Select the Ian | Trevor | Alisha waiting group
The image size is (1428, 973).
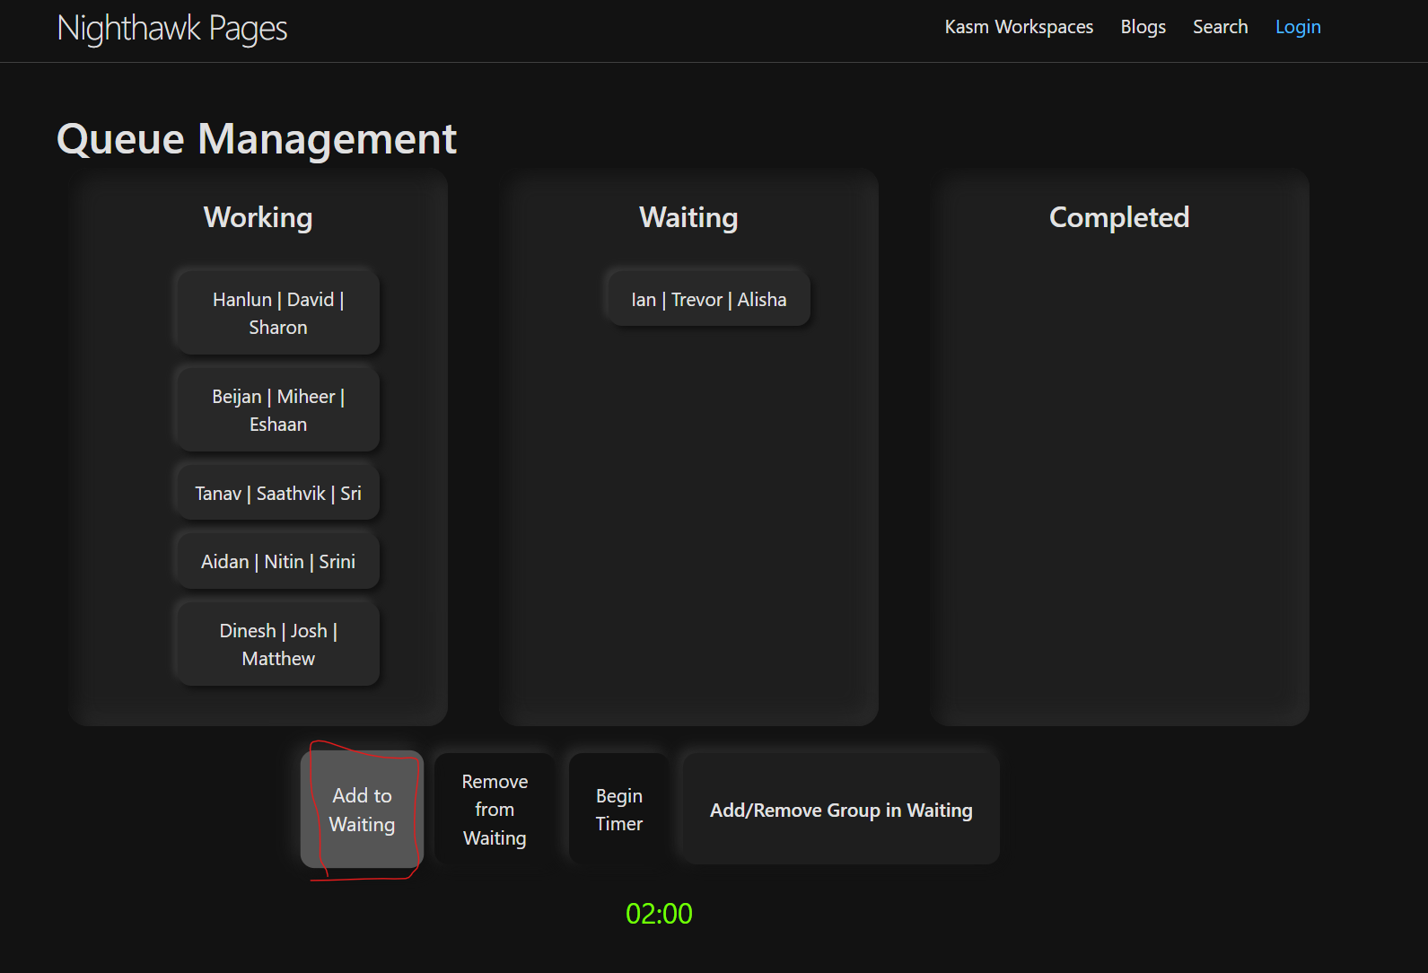(x=709, y=299)
